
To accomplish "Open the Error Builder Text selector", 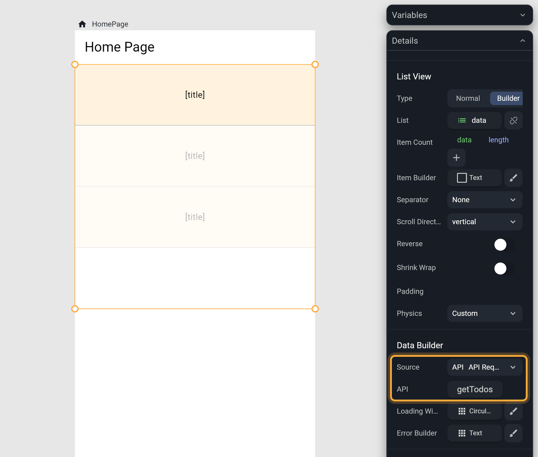I will pyautogui.click(x=474, y=433).
